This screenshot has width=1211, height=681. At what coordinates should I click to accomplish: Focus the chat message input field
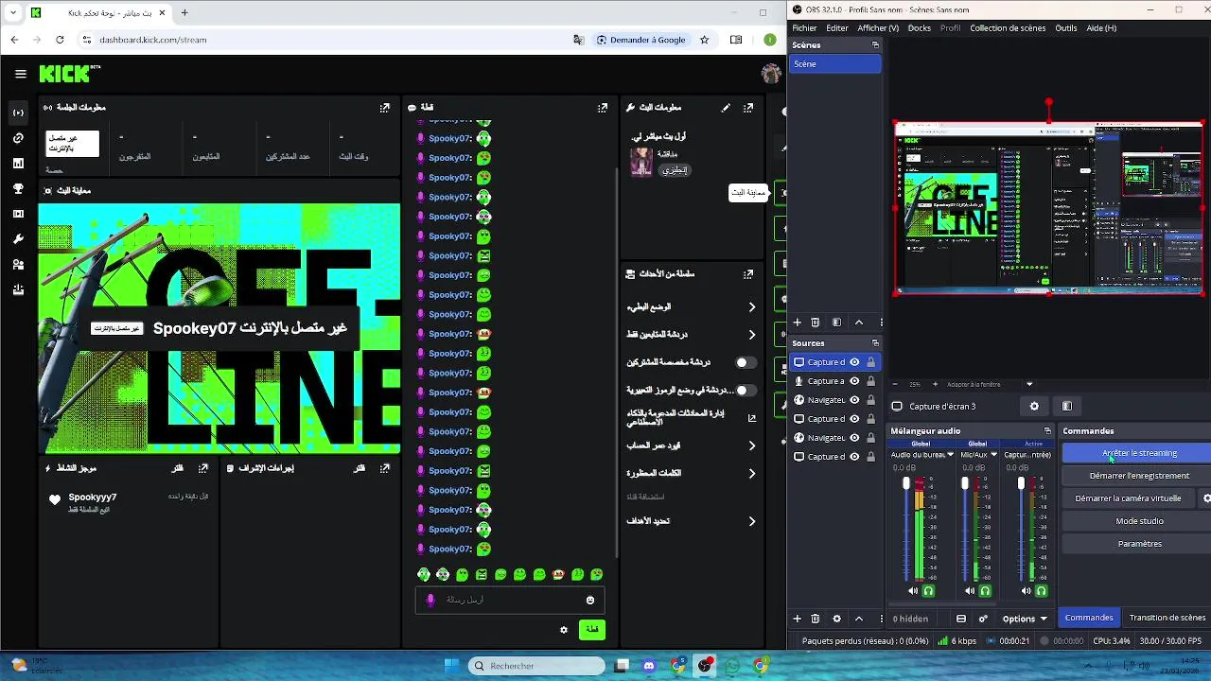(x=509, y=600)
